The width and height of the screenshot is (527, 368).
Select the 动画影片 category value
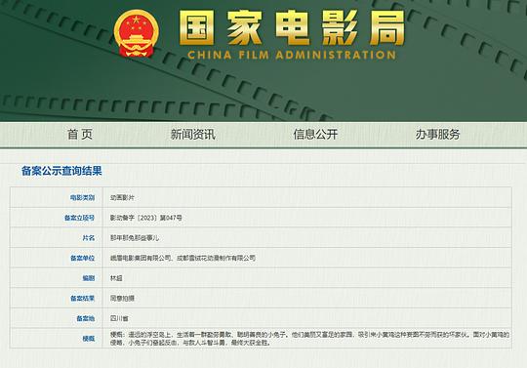122,197
